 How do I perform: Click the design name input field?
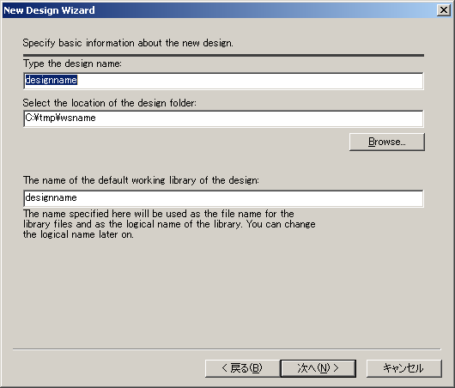[x=223, y=81]
